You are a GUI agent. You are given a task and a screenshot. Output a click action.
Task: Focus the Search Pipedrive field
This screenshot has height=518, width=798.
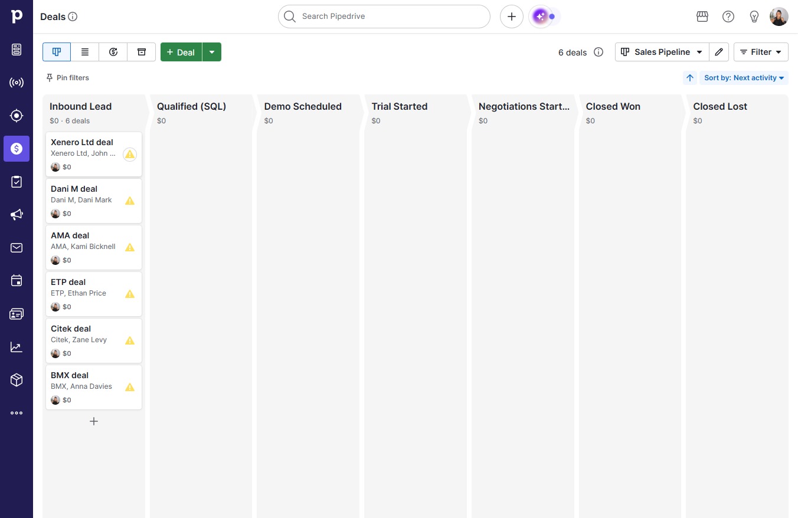tap(384, 17)
